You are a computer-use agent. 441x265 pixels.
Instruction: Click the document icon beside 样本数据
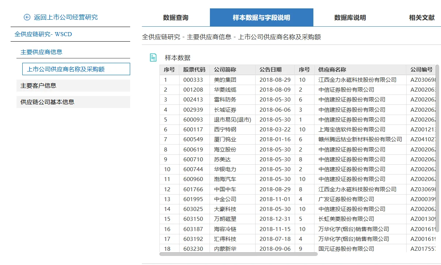(x=153, y=57)
